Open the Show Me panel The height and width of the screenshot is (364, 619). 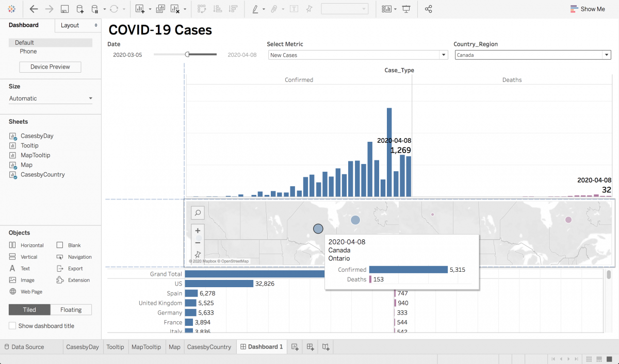pos(588,9)
